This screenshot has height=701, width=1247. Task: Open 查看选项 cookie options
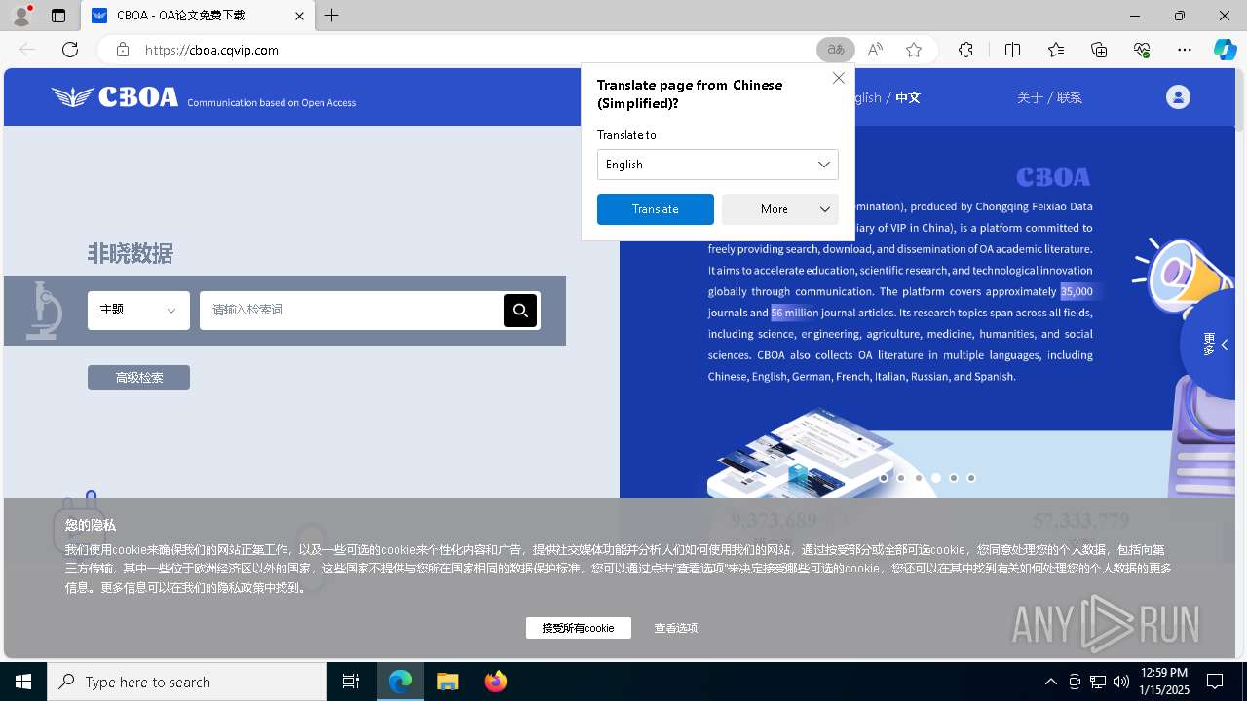(x=676, y=628)
